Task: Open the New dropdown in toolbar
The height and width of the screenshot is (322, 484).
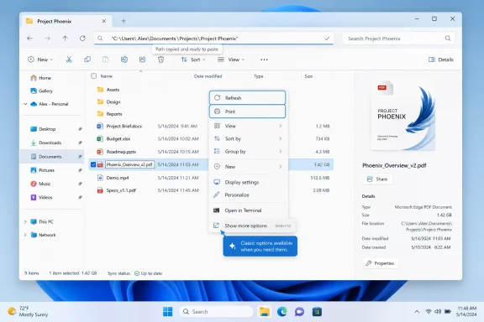Action: click(x=40, y=60)
